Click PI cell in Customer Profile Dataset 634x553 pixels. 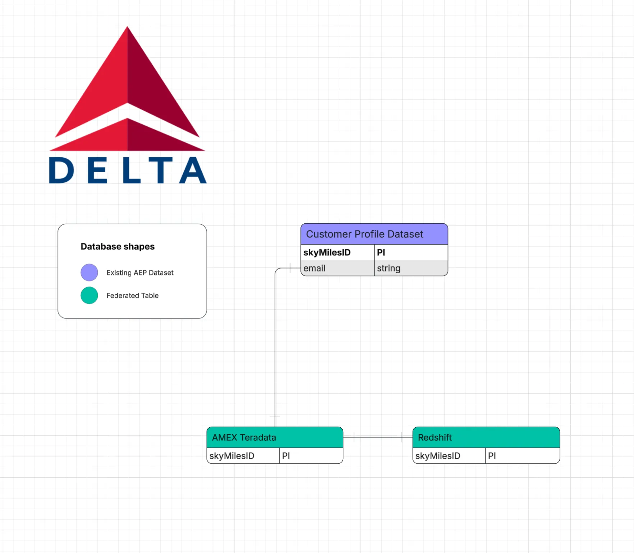(x=411, y=252)
